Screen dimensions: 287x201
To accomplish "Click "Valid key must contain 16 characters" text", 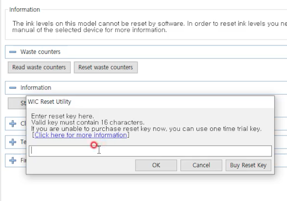I will tap(88, 122).
